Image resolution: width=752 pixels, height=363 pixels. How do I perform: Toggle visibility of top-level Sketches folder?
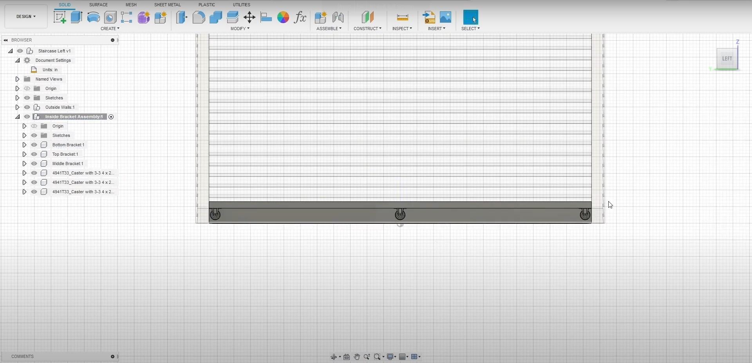(27, 98)
